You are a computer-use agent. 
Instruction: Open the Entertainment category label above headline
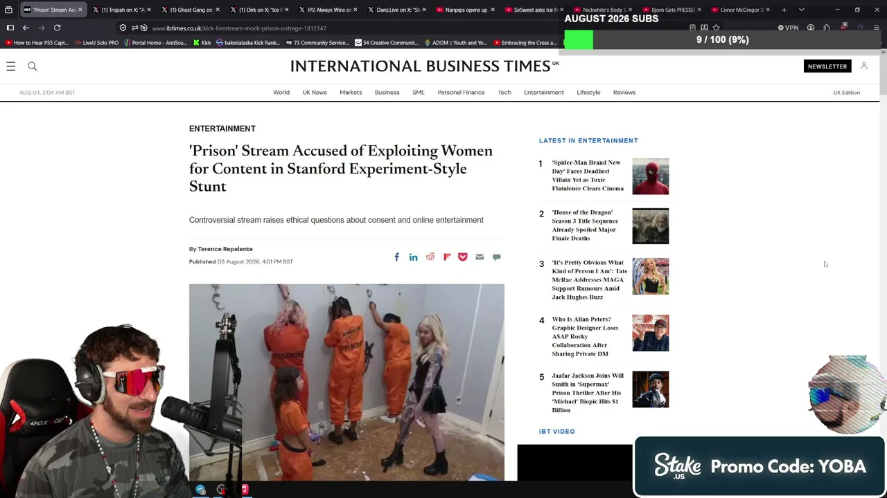click(222, 129)
